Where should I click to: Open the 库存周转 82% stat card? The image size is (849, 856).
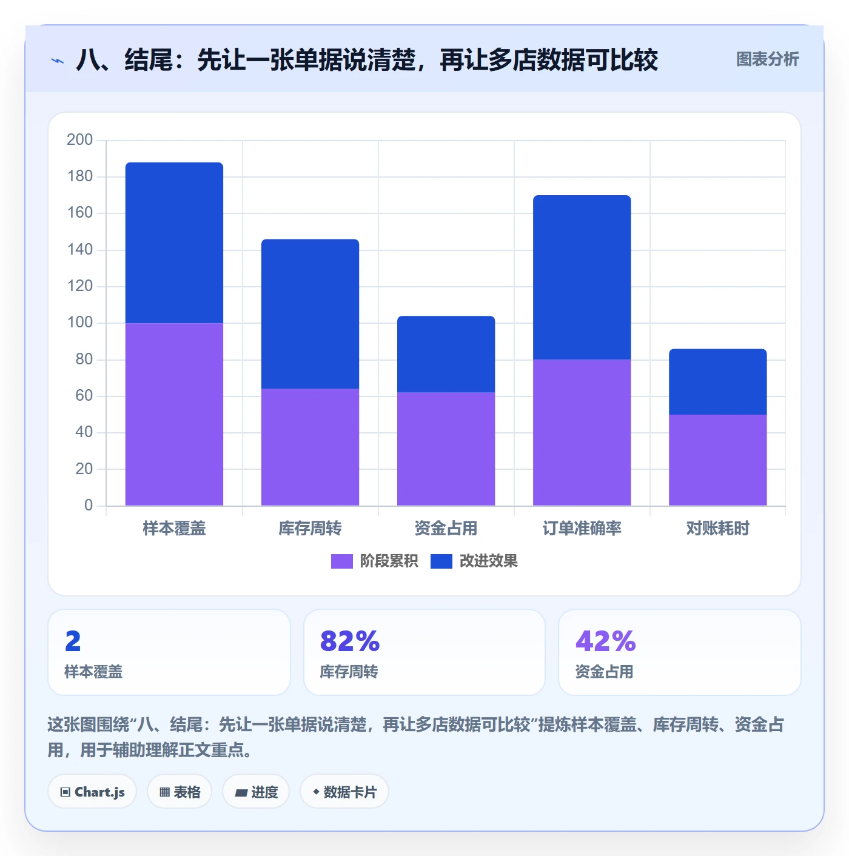(x=424, y=652)
